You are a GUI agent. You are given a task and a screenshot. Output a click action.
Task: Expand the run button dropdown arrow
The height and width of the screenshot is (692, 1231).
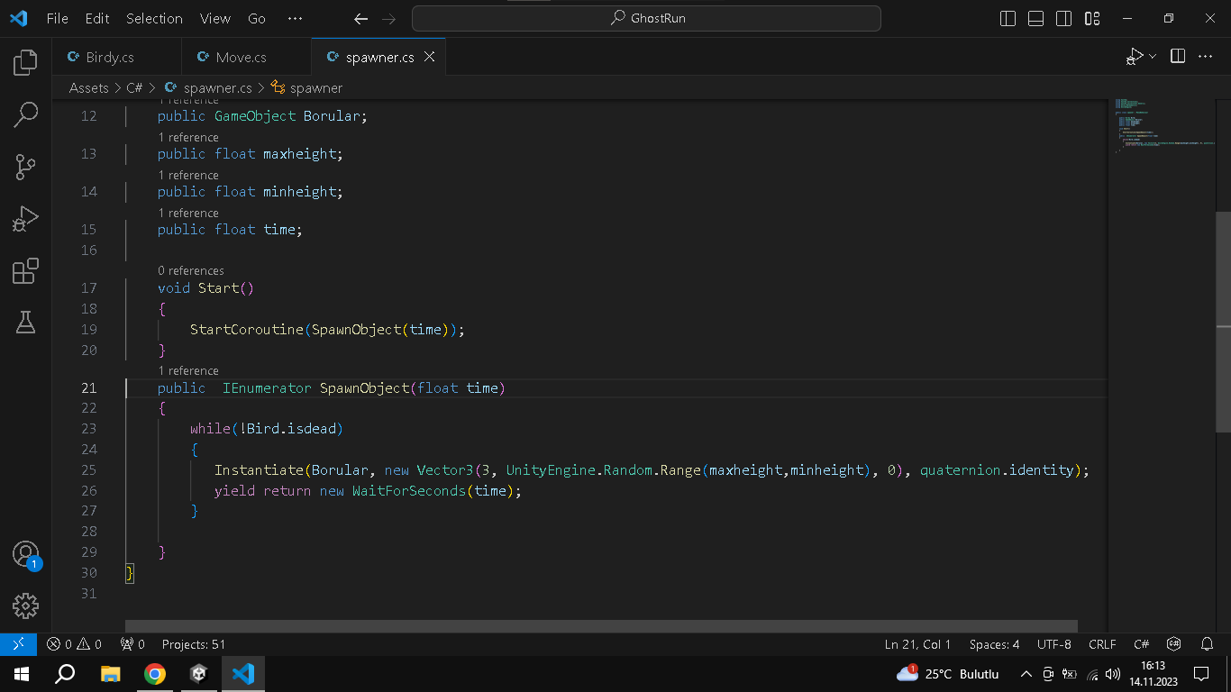(x=1153, y=57)
